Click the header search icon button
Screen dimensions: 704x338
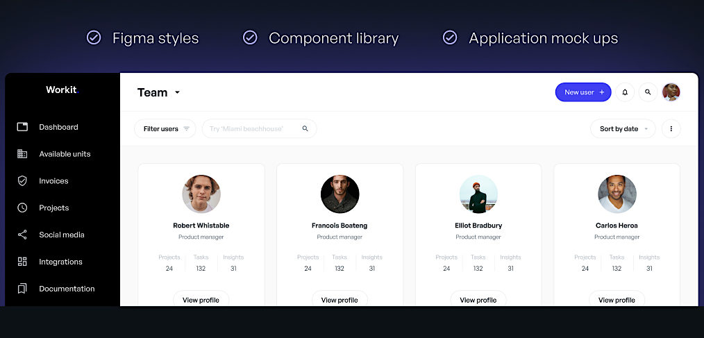click(x=648, y=92)
